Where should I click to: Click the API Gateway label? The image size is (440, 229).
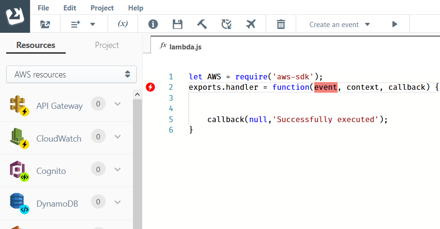[x=60, y=106]
